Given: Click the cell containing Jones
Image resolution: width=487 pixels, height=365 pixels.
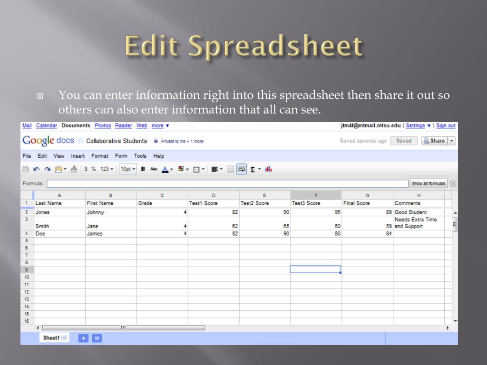Looking at the screenshot, I should pyautogui.click(x=59, y=212).
